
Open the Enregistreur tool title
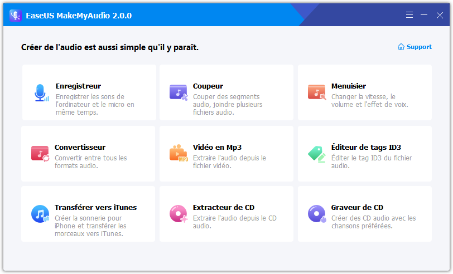point(78,86)
